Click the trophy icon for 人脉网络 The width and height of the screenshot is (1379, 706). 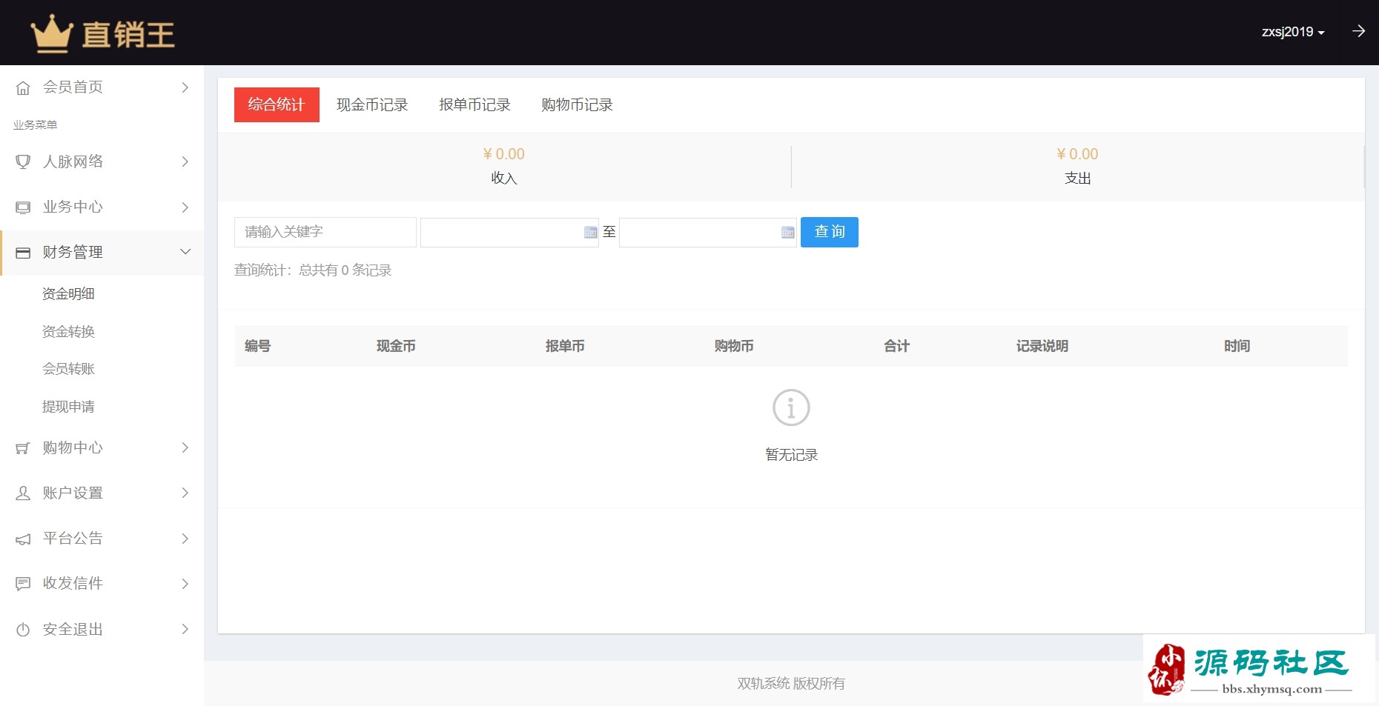click(x=23, y=161)
